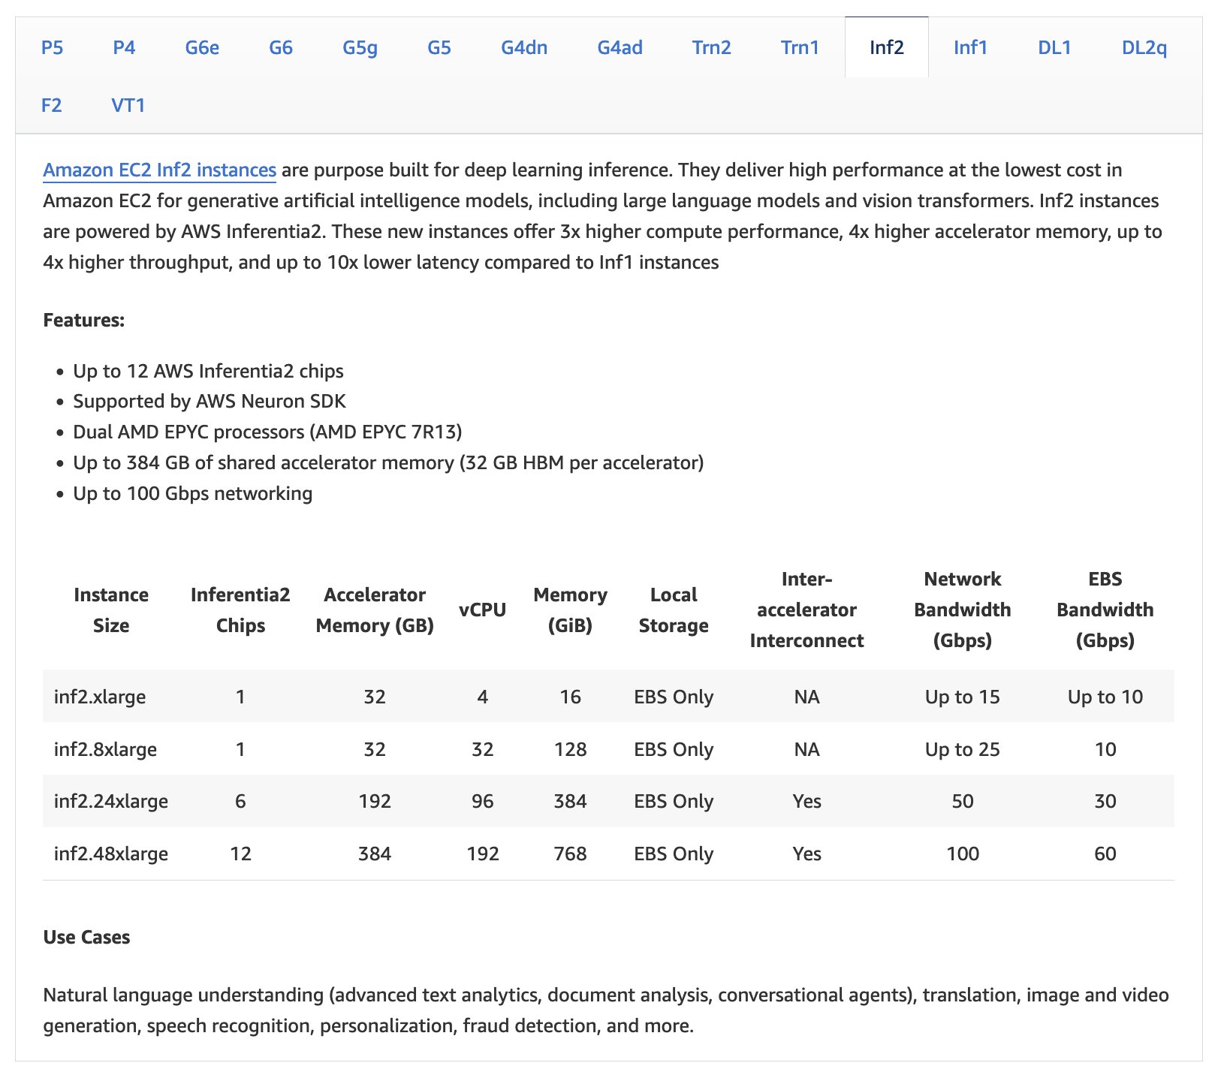Switch to the G4dn tab
The image size is (1221, 1075).
click(x=524, y=48)
